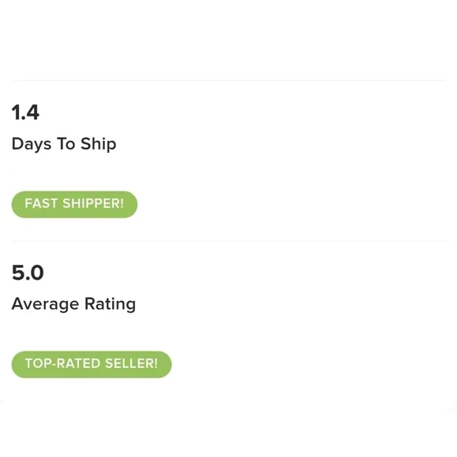
Task: Click the green TOP-RATED SELLER! badge
Action: click(x=92, y=364)
